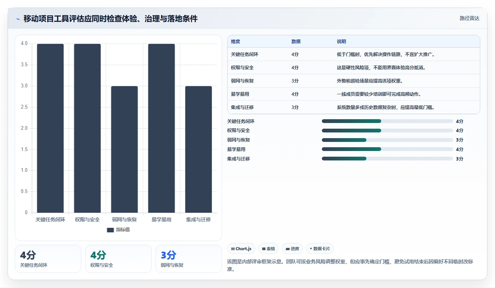
Task: Click the 易学易用 bar in chart
Action: (x=161, y=128)
